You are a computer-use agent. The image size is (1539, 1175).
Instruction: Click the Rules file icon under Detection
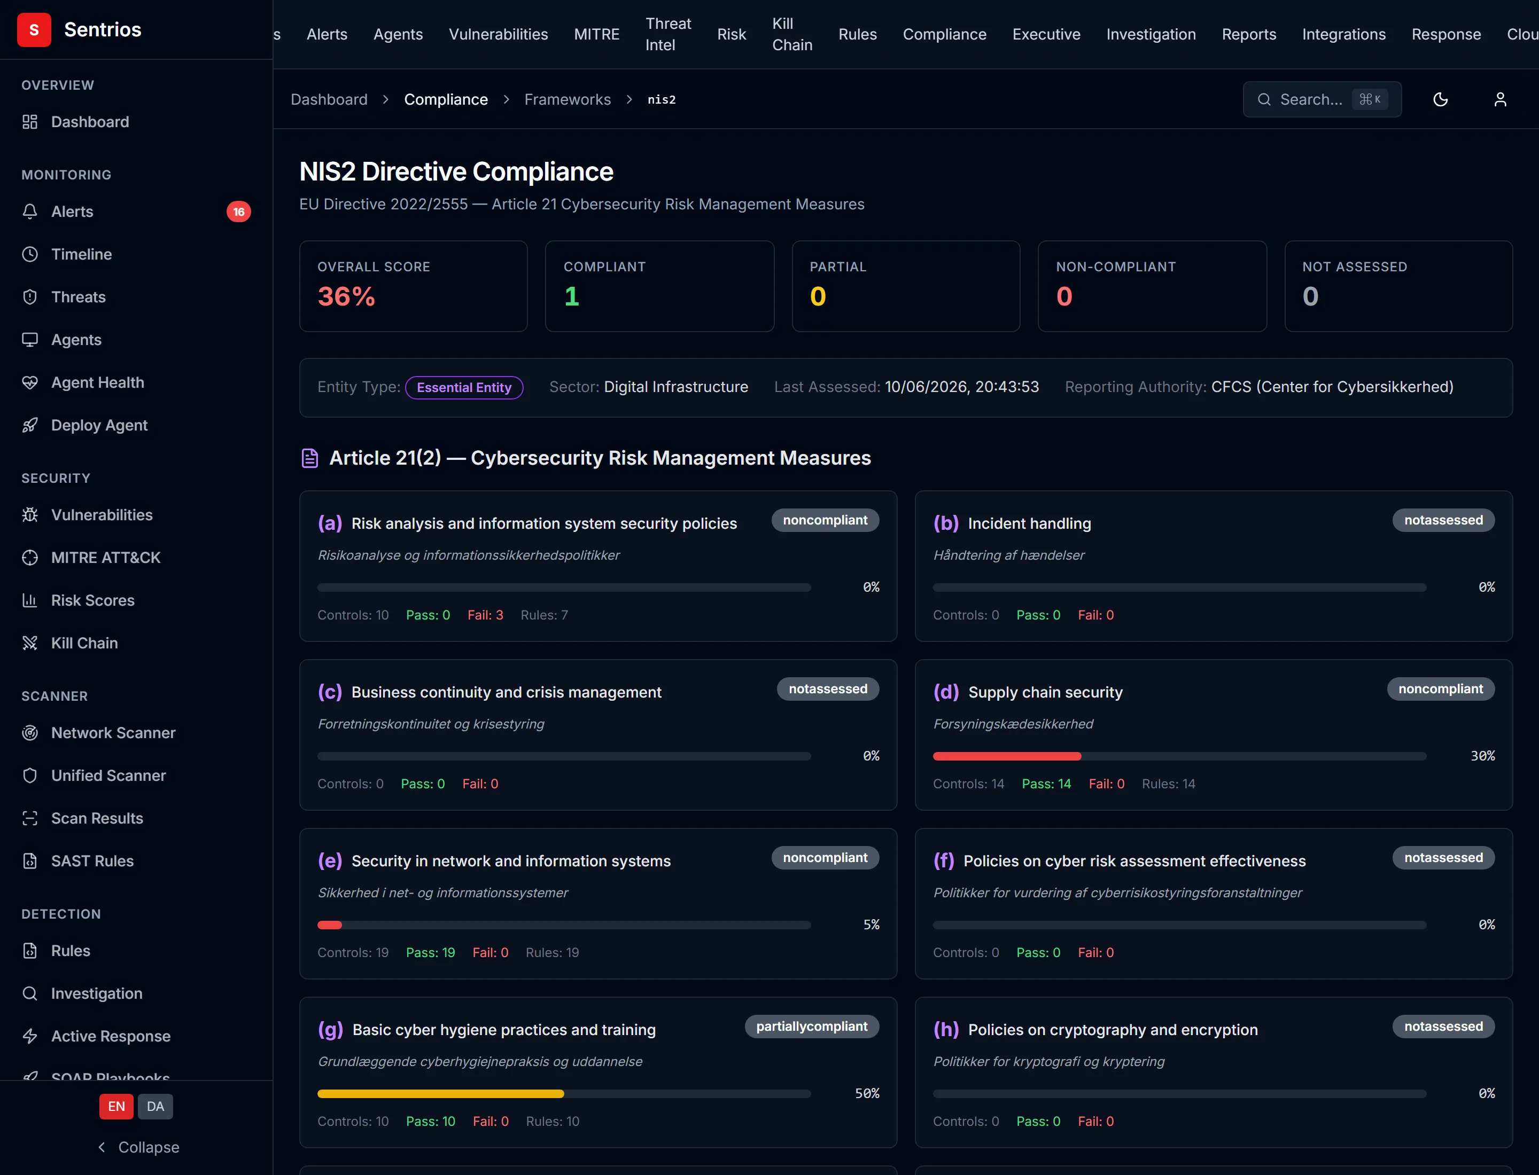tap(29, 951)
